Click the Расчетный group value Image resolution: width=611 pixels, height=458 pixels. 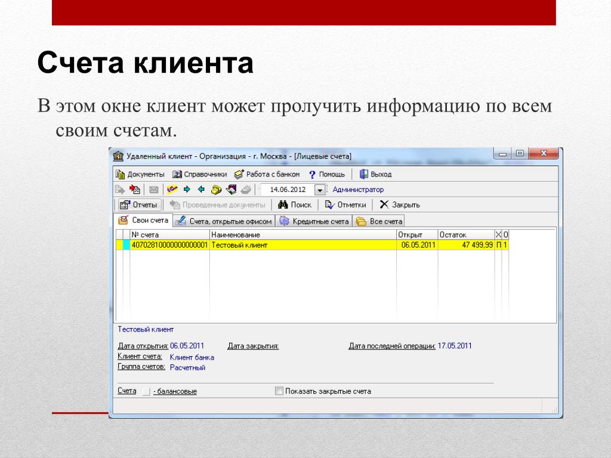pyautogui.click(x=187, y=367)
